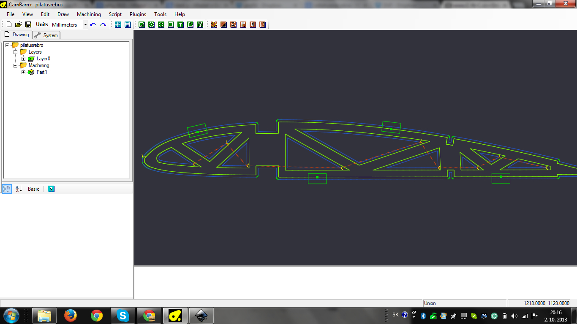Switch to the Drawing tab
The width and height of the screenshot is (577, 324).
click(17, 35)
